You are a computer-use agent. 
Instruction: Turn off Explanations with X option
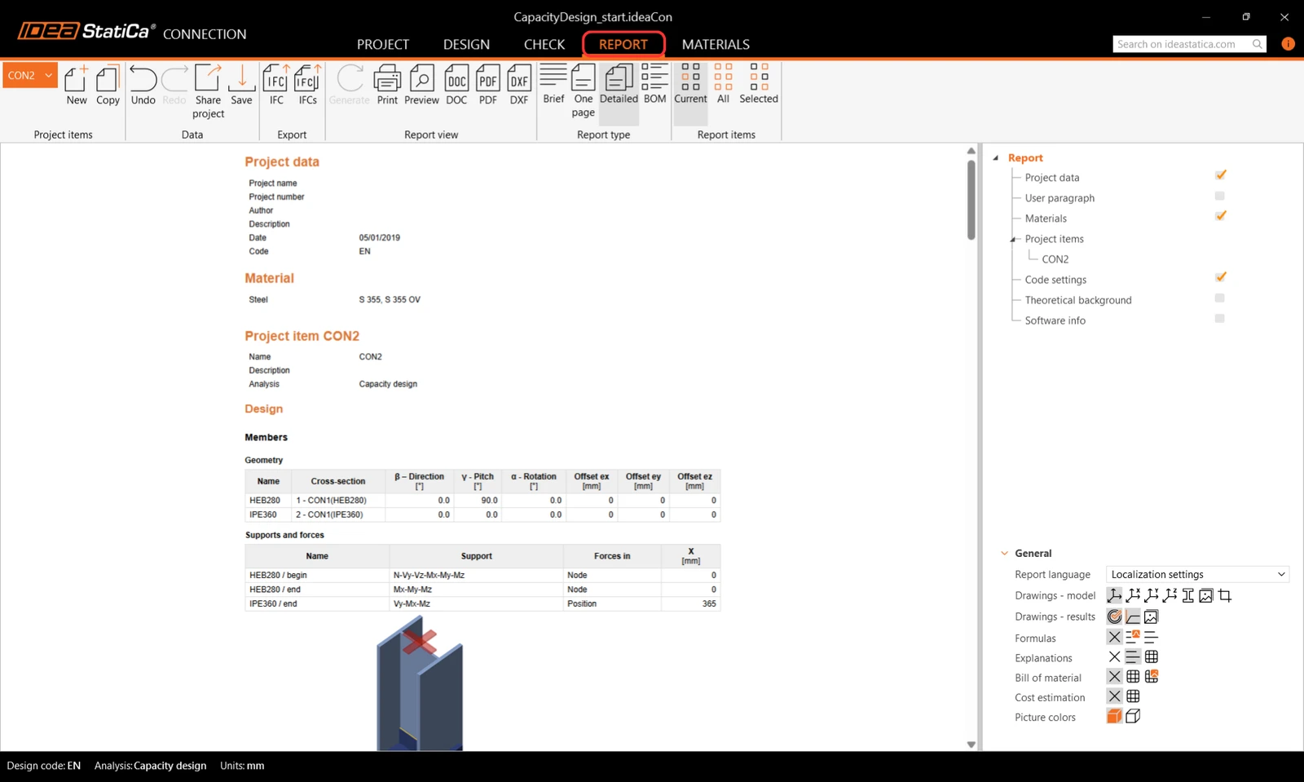(1114, 656)
